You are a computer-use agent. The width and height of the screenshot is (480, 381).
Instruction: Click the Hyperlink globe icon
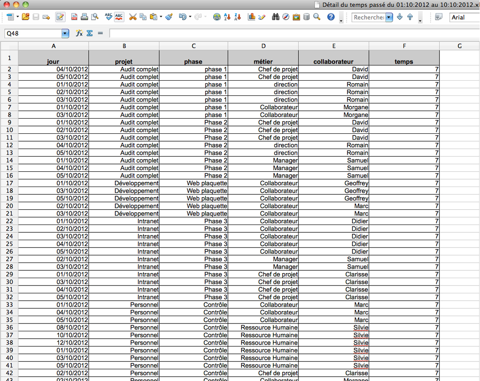pos(217,17)
